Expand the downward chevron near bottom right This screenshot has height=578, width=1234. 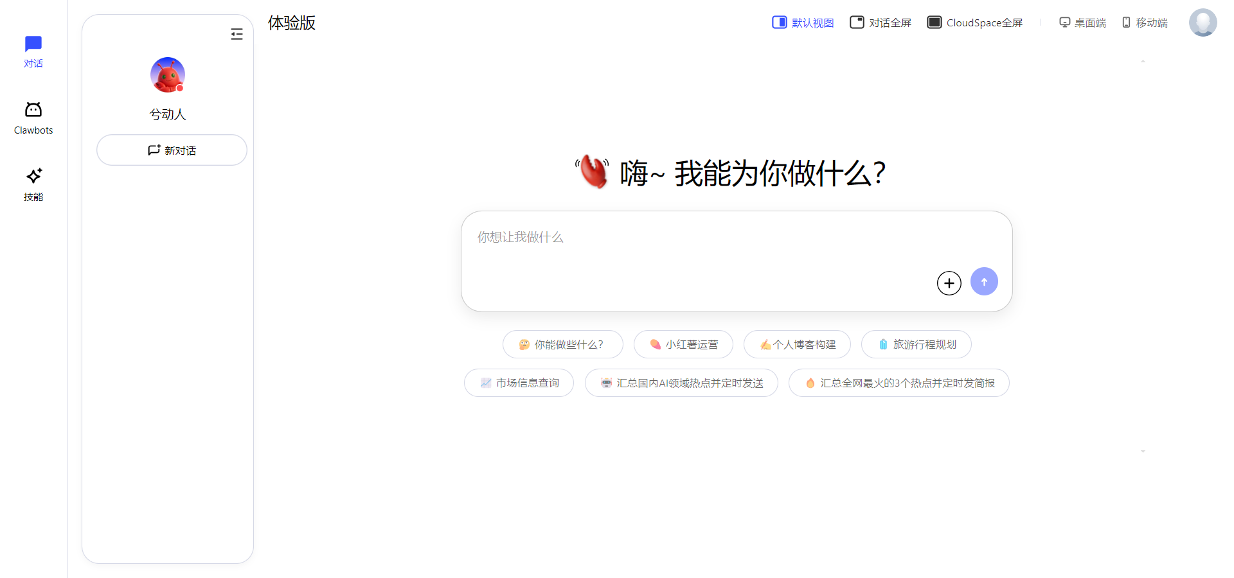pyautogui.click(x=1143, y=451)
